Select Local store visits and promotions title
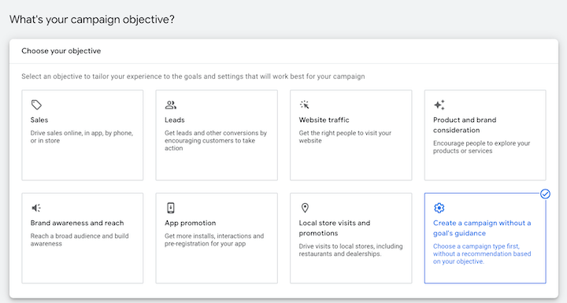The image size is (567, 303). pyautogui.click(x=335, y=227)
